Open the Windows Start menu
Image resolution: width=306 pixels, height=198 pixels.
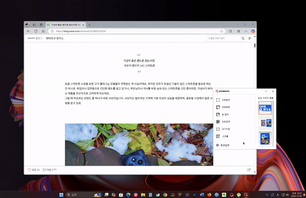pyautogui.click(x=61, y=195)
